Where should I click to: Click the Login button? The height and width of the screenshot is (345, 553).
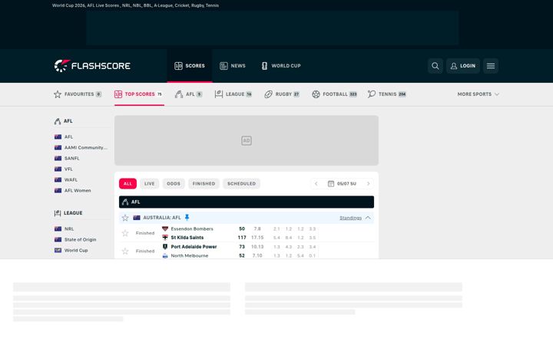[462, 66]
